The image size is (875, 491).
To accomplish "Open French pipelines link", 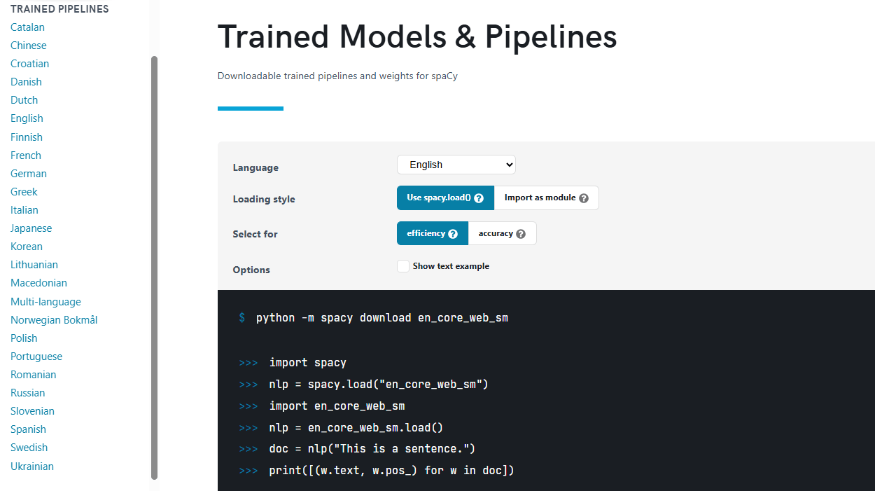I will click(x=26, y=155).
